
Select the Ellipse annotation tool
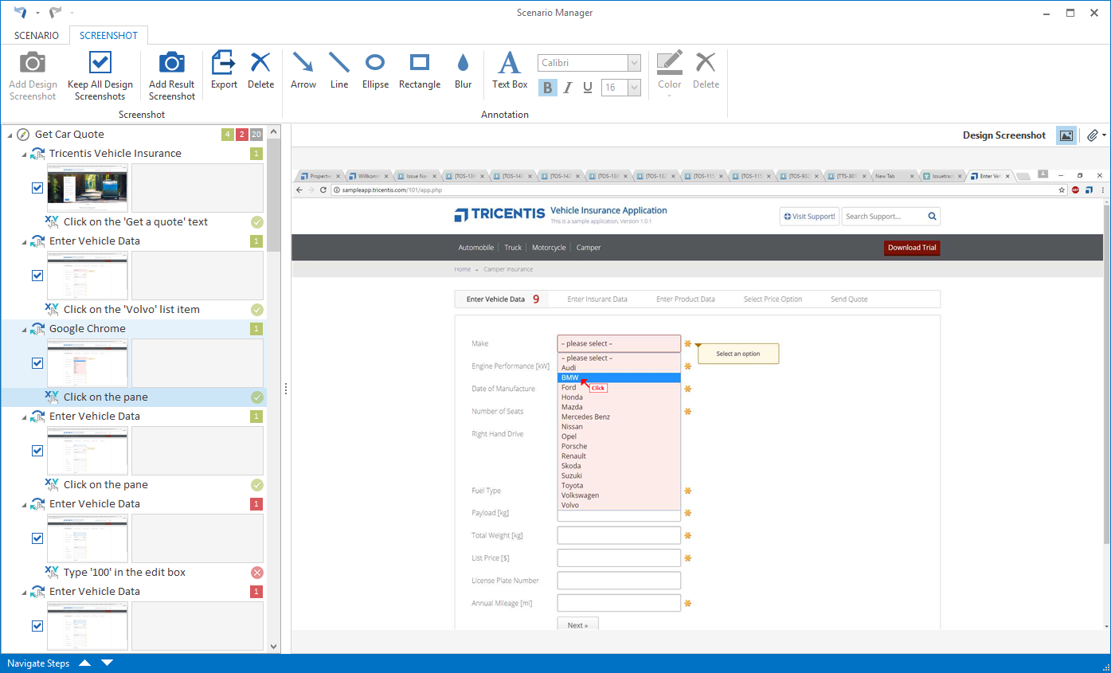pos(375,70)
